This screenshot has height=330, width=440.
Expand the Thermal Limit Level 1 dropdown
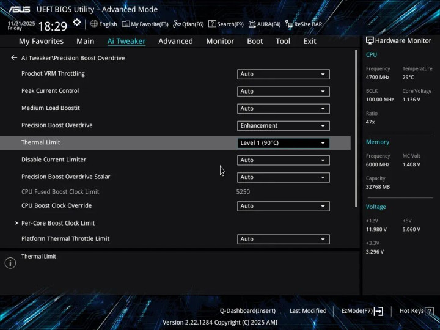(283, 143)
